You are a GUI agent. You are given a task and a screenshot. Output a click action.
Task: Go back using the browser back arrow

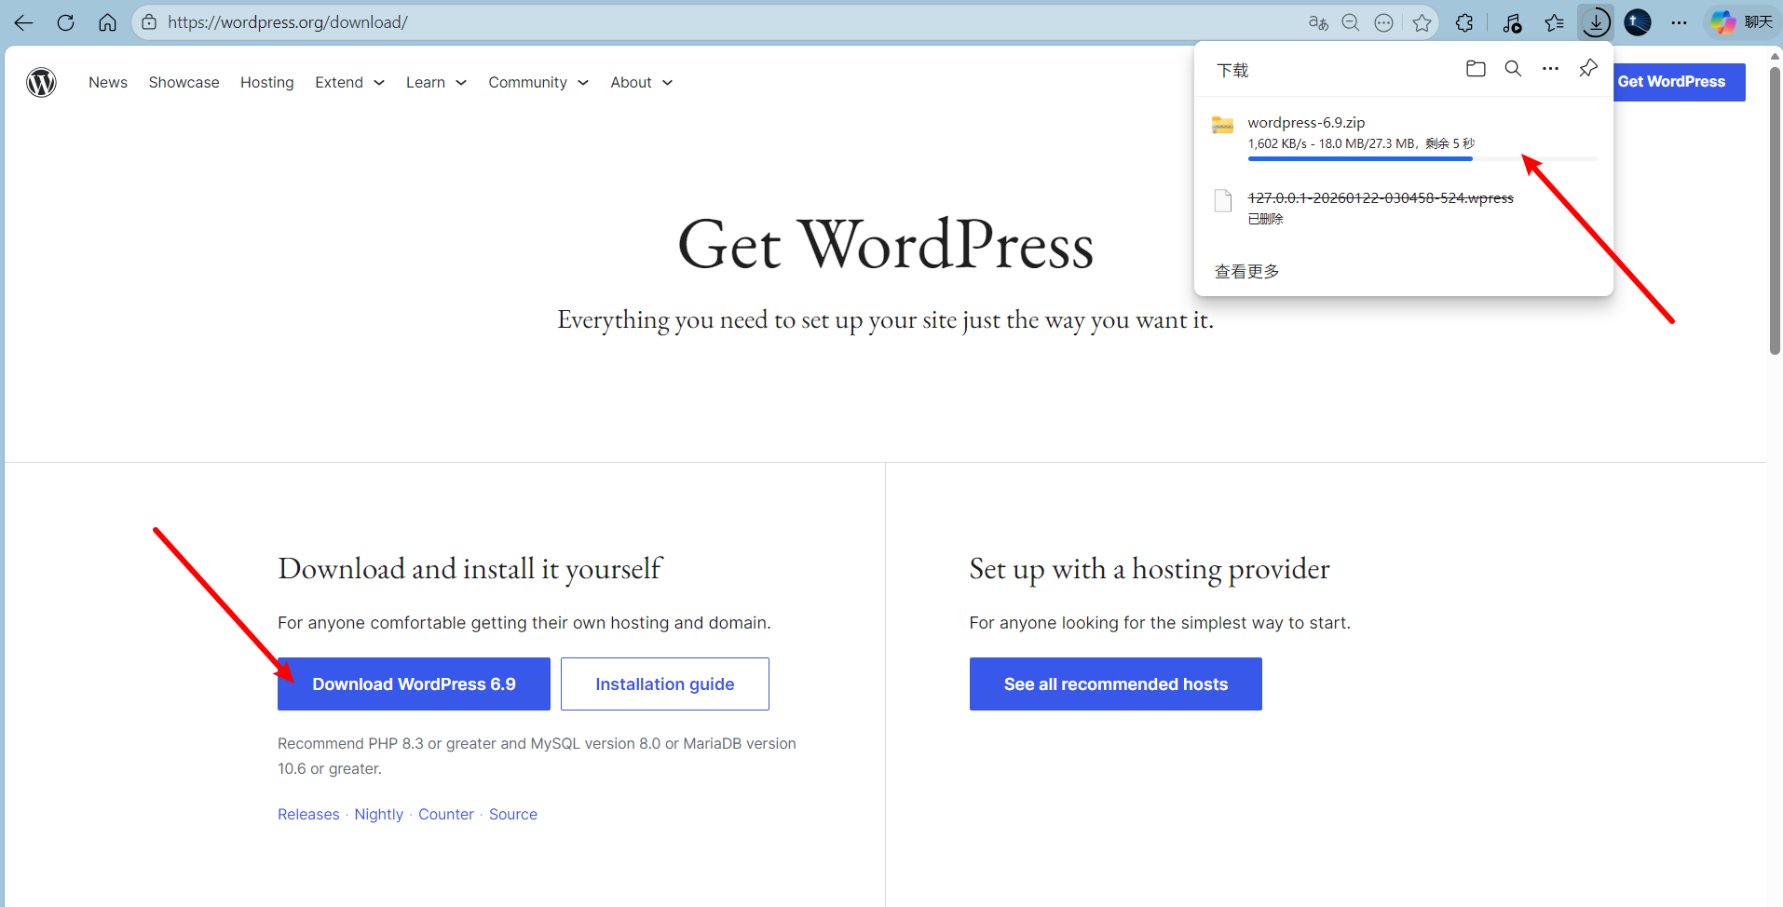coord(23,22)
